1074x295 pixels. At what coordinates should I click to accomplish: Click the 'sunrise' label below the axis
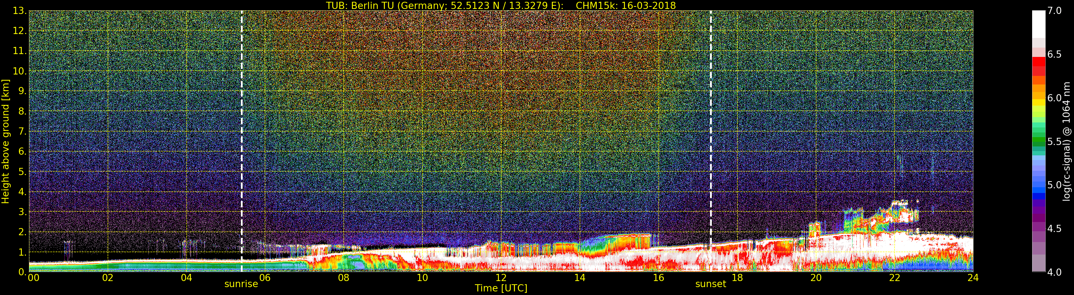[x=241, y=284]
